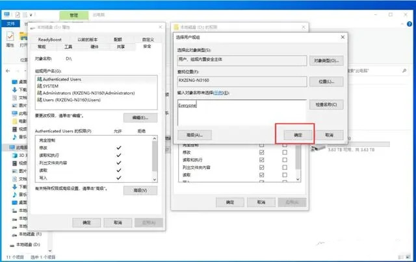
Task: Click 对象类型(O)... button in Select Users dialog
Action: (x=326, y=60)
